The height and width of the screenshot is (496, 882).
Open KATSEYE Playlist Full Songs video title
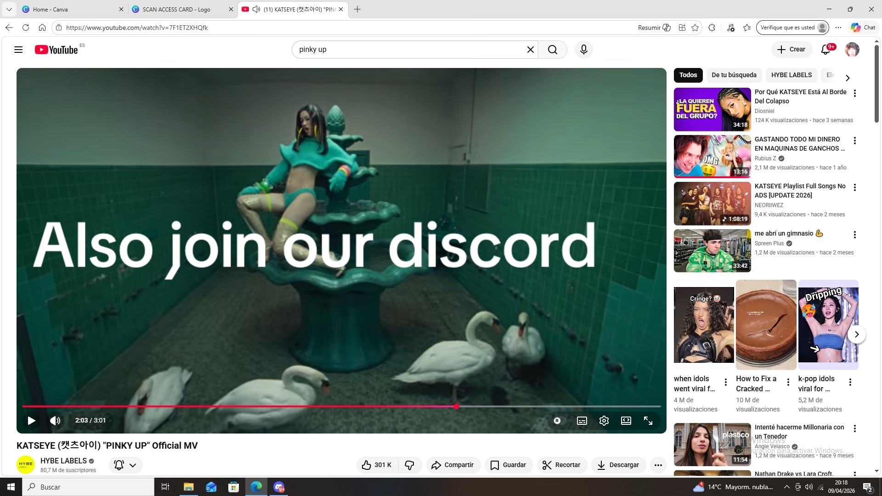click(800, 191)
